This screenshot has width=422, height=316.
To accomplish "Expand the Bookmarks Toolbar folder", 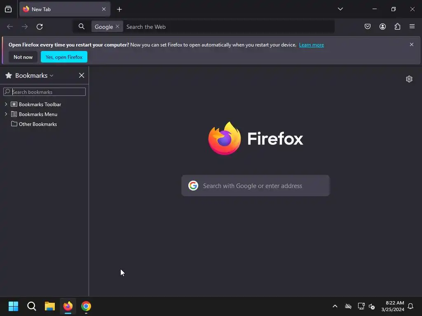I will point(6,104).
